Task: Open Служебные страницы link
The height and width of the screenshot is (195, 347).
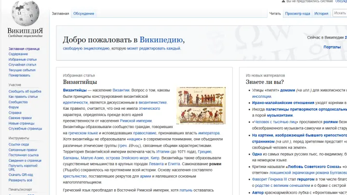Action: tap(25, 129)
